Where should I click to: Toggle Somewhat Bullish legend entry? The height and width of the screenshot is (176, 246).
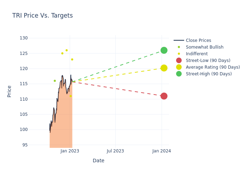click(204, 47)
